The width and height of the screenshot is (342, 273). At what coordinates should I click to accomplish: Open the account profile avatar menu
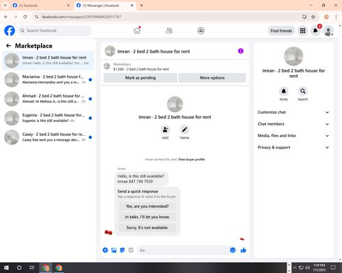[x=328, y=31]
